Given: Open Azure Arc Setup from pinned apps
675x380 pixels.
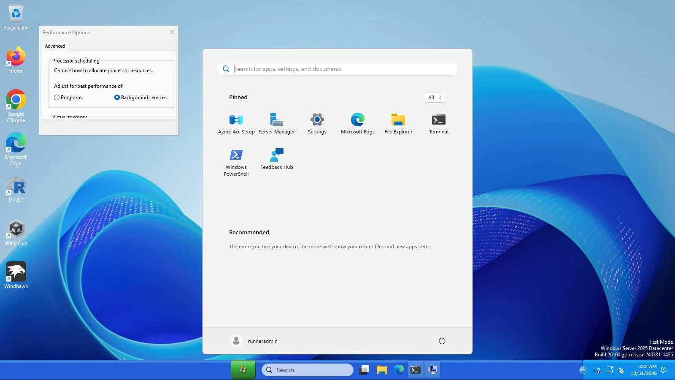Looking at the screenshot, I should 236,124.
